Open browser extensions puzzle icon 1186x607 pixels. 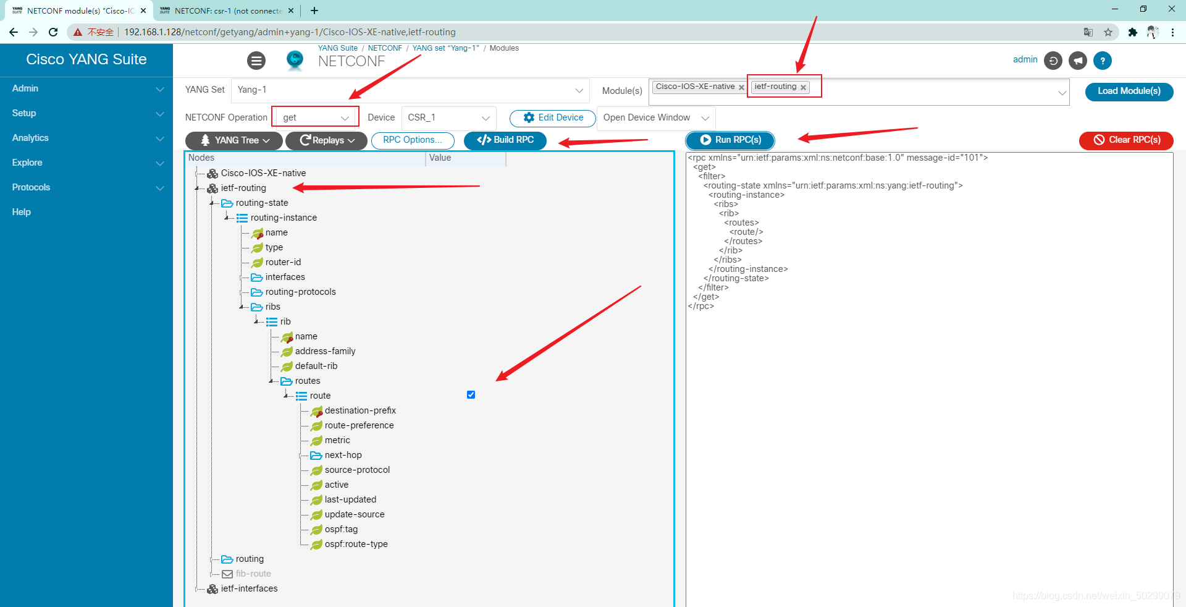[1132, 32]
